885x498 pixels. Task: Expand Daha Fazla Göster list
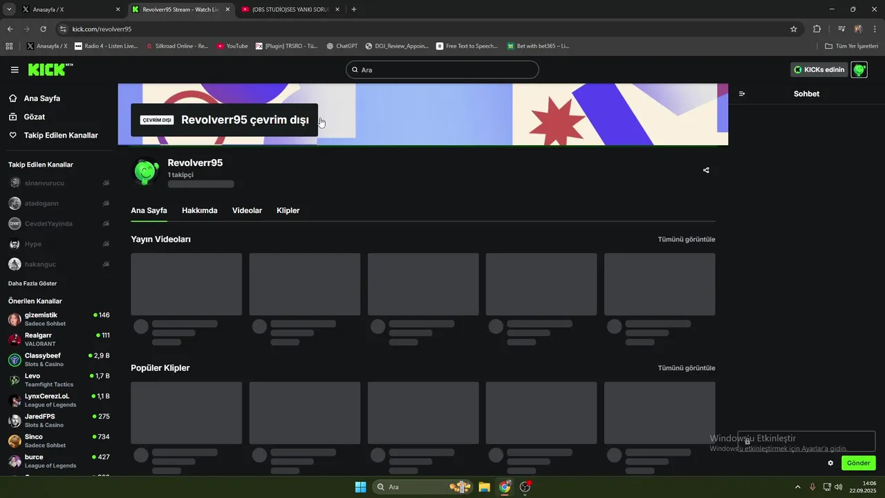32,284
